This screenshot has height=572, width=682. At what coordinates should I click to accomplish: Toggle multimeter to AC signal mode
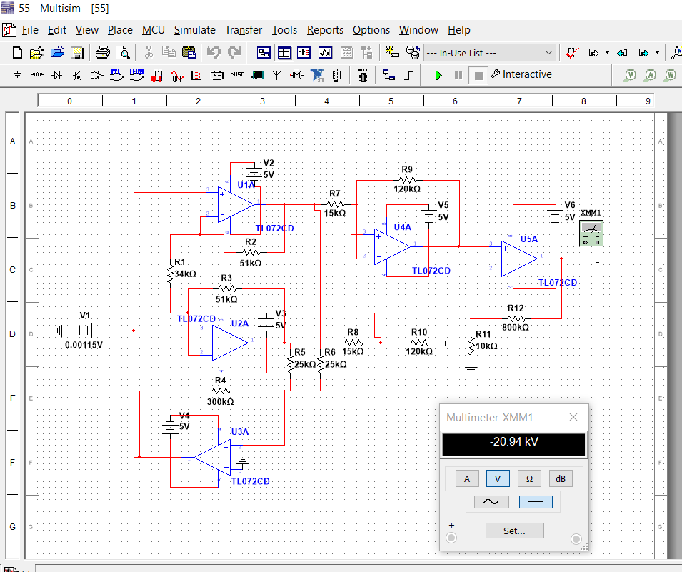pos(491,502)
